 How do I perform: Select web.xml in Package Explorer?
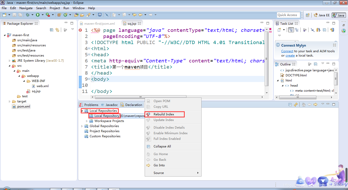point(40,86)
